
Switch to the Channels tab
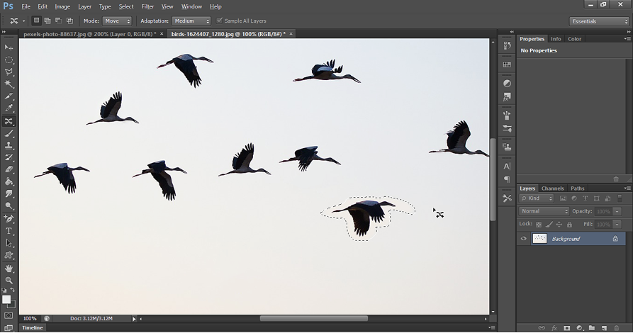pyautogui.click(x=552, y=188)
